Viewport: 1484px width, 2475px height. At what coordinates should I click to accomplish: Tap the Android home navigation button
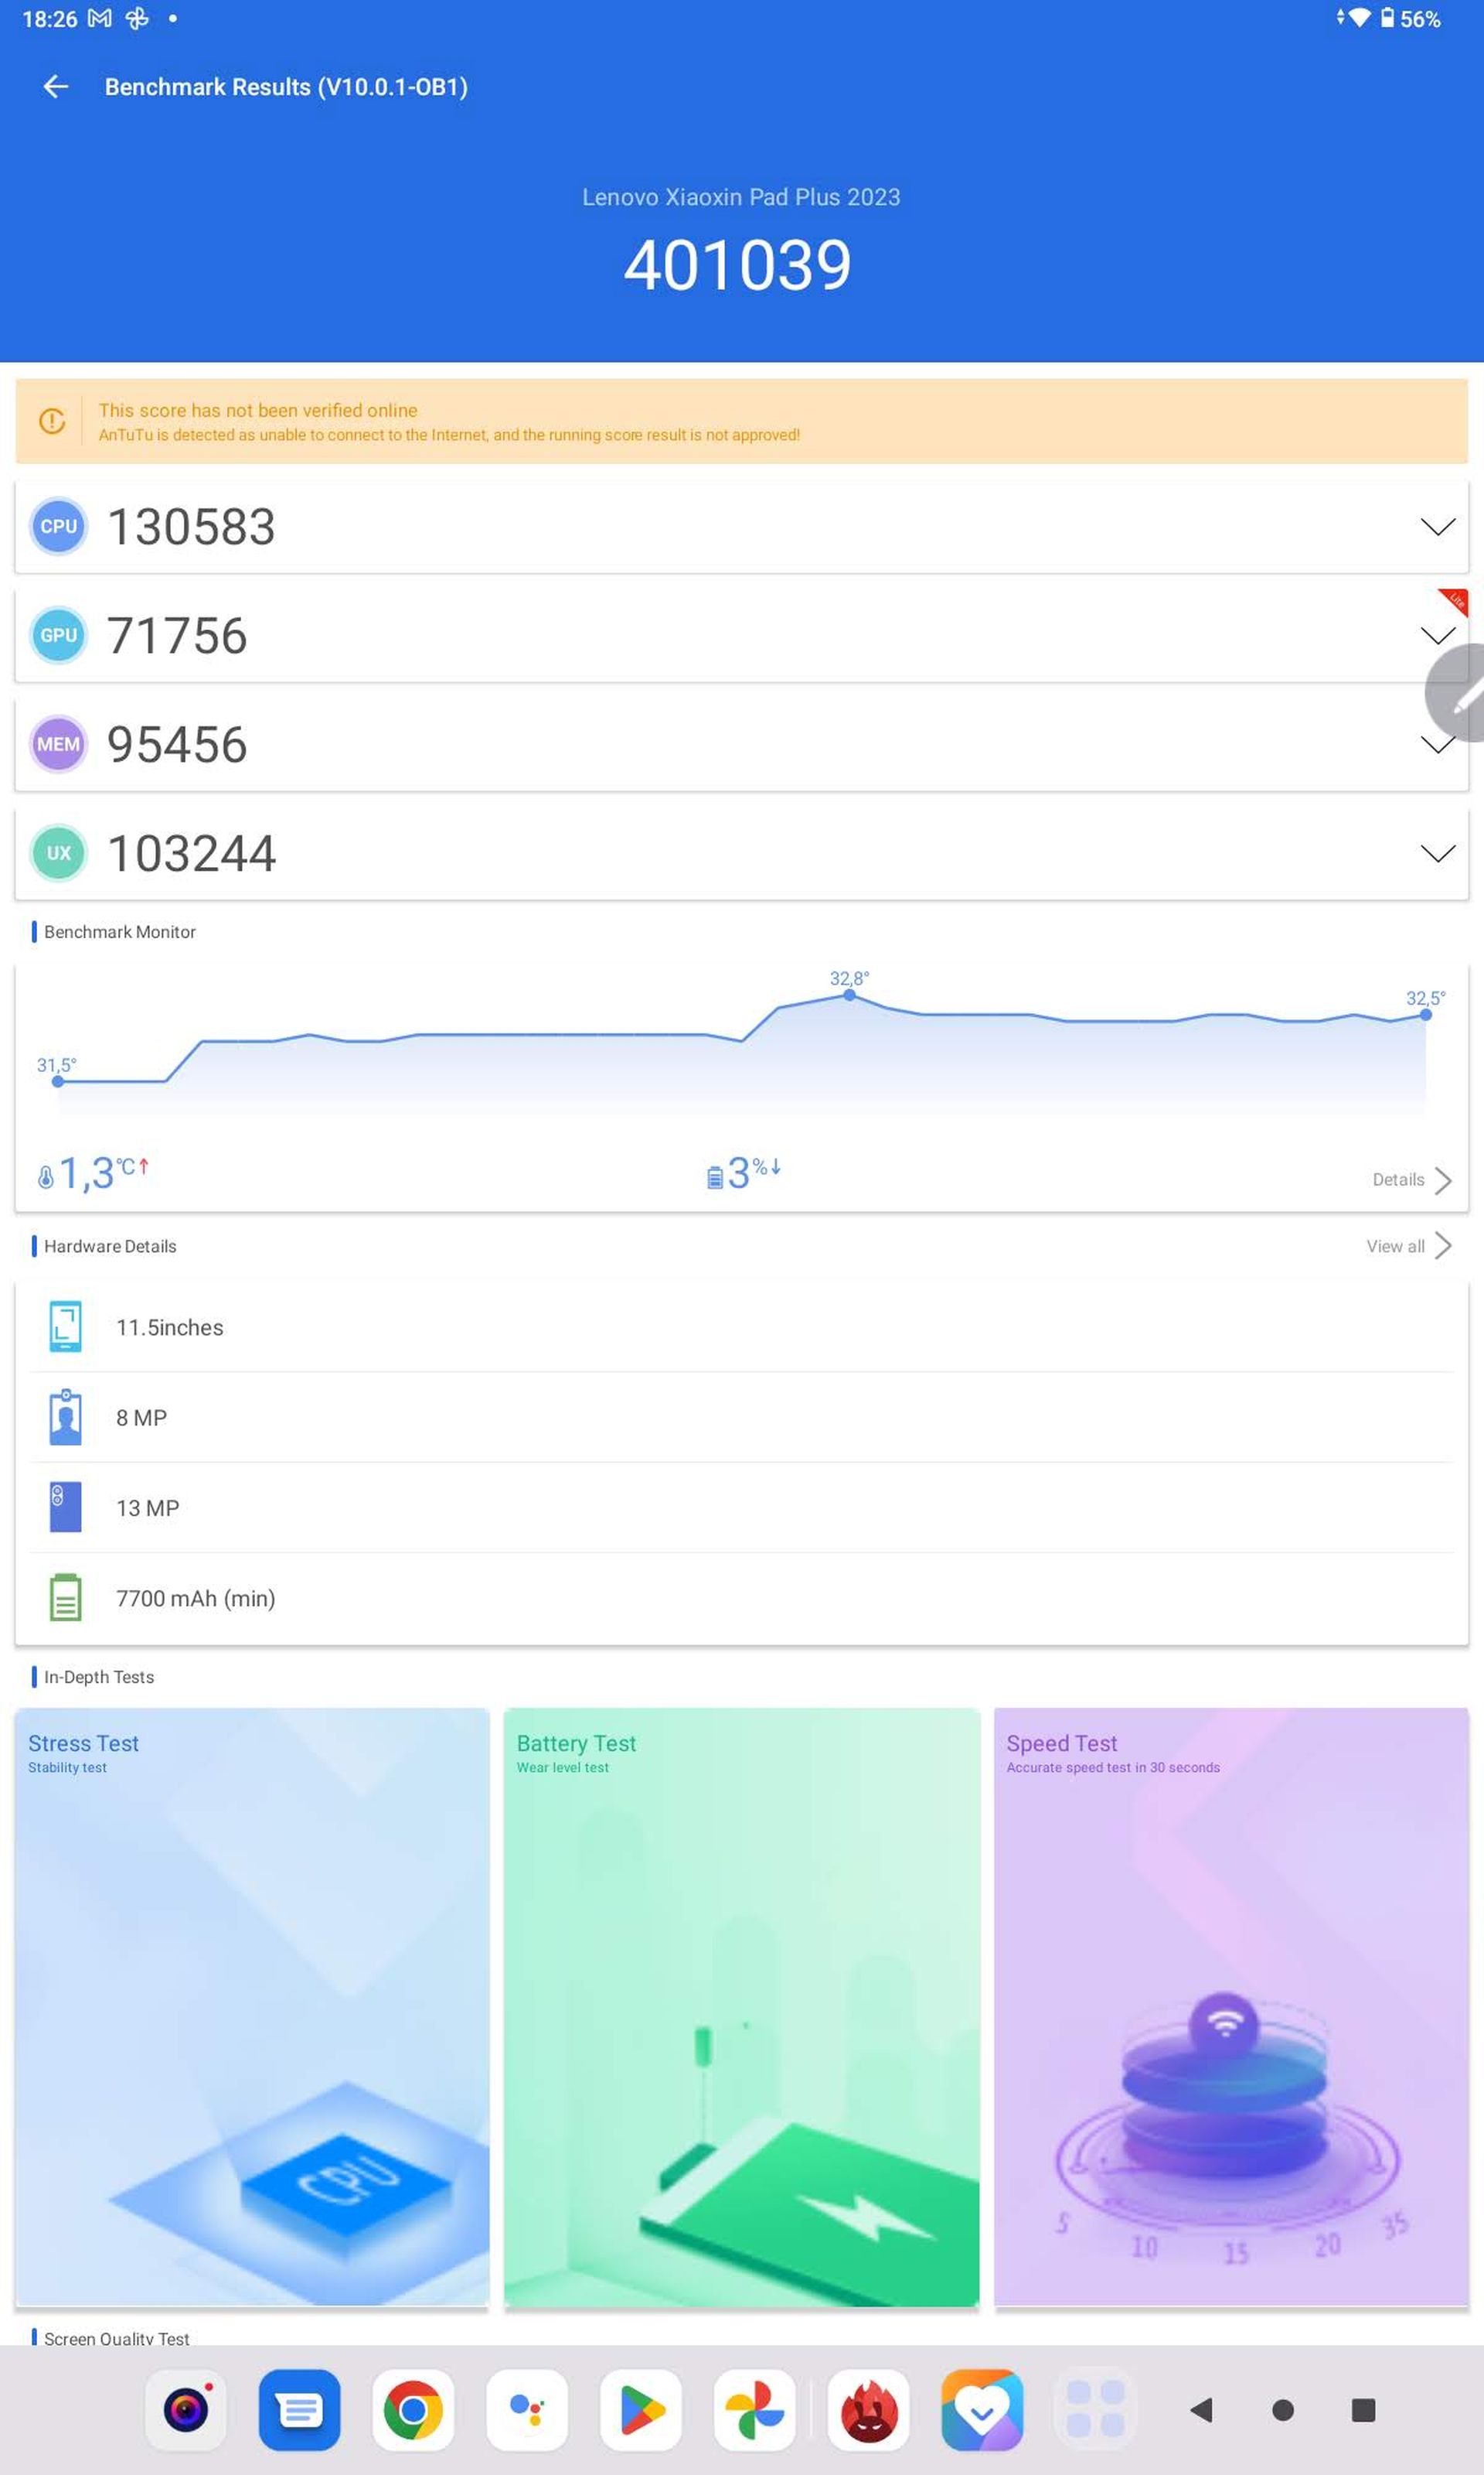(1283, 2410)
